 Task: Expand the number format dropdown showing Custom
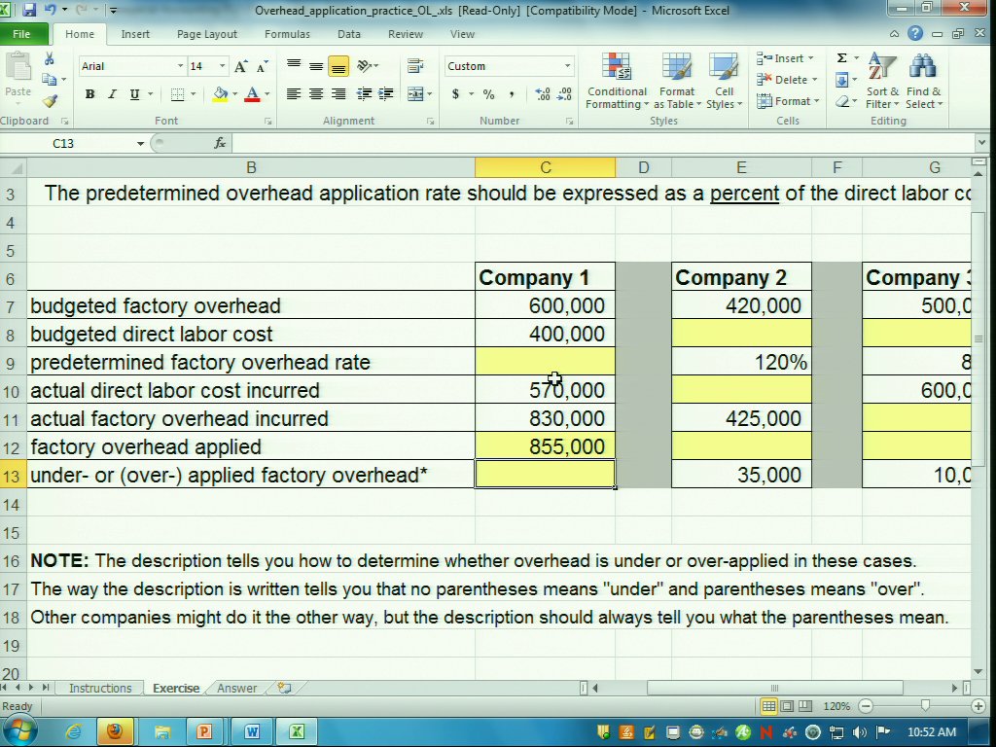tap(567, 66)
